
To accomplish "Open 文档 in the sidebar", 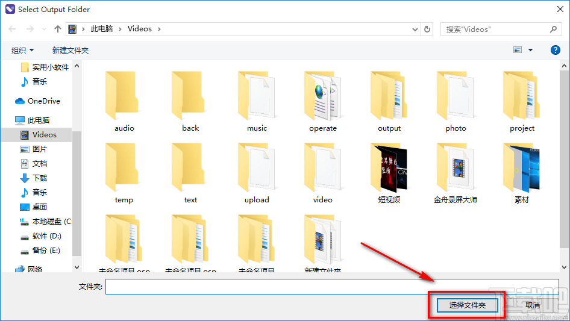I will 34,164.
